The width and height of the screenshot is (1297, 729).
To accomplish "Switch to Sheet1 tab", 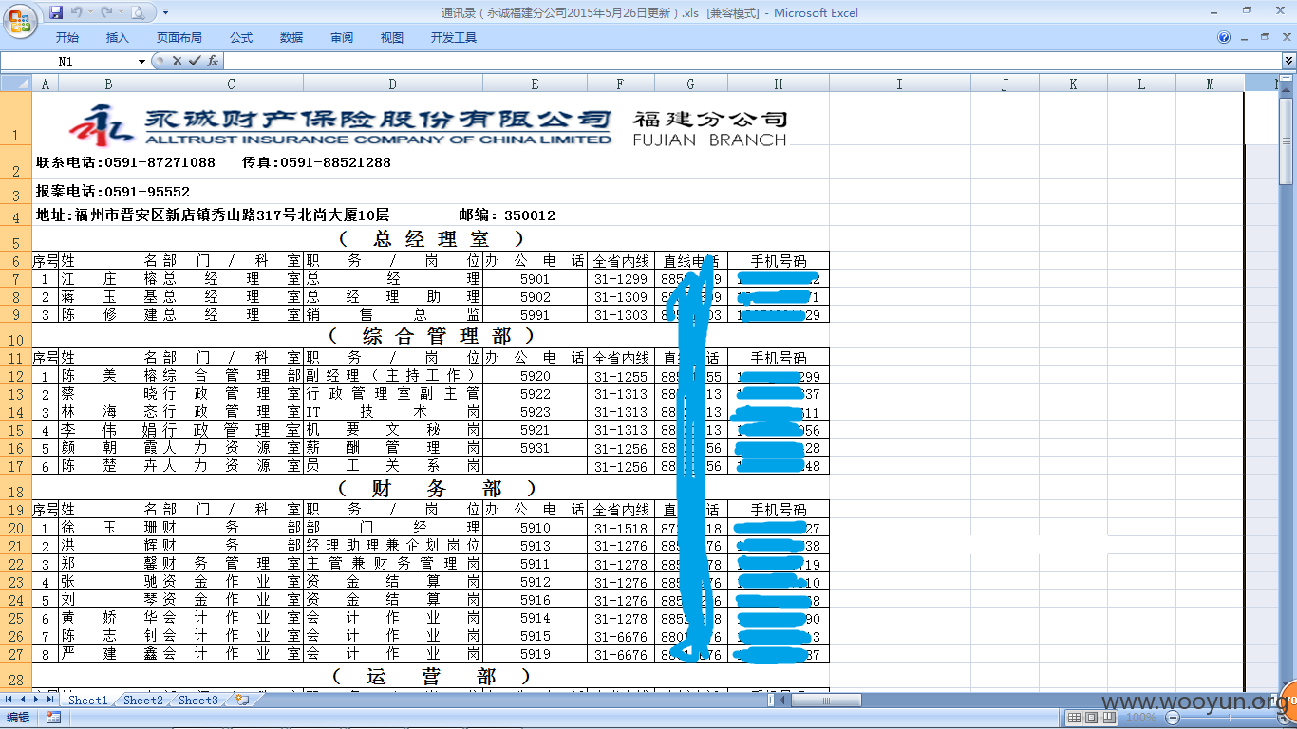I will 88,700.
